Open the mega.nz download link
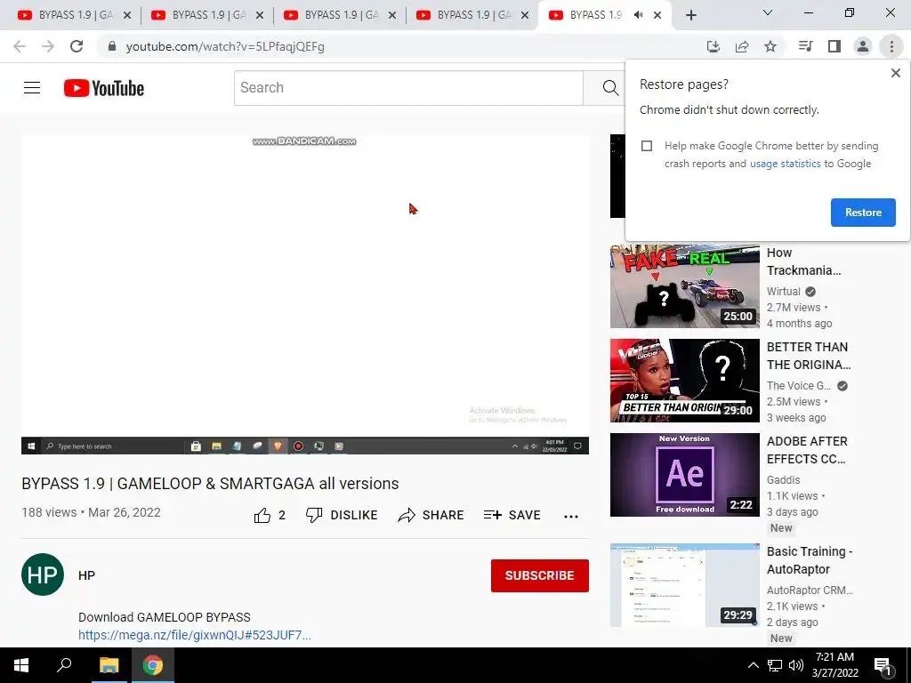 [195, 635]
